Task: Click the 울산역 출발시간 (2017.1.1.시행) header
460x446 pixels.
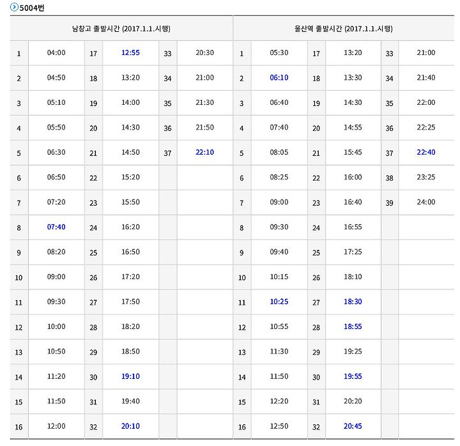Action: click(344, 29)
